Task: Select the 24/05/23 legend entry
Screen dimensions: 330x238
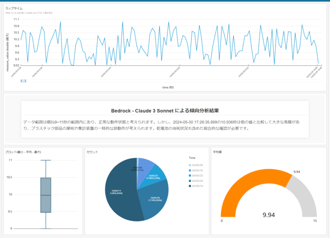Action: click(x=196, y=176)
